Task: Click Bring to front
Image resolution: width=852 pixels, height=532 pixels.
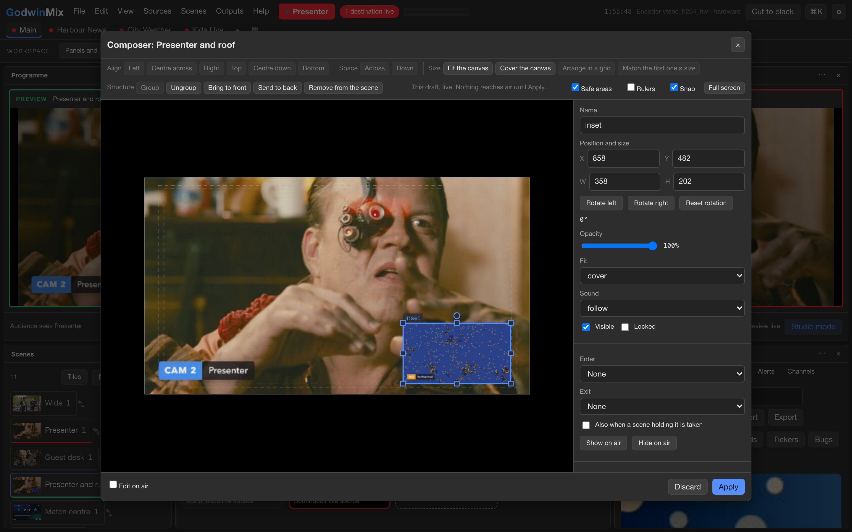Action: click(x=227, y=87)
